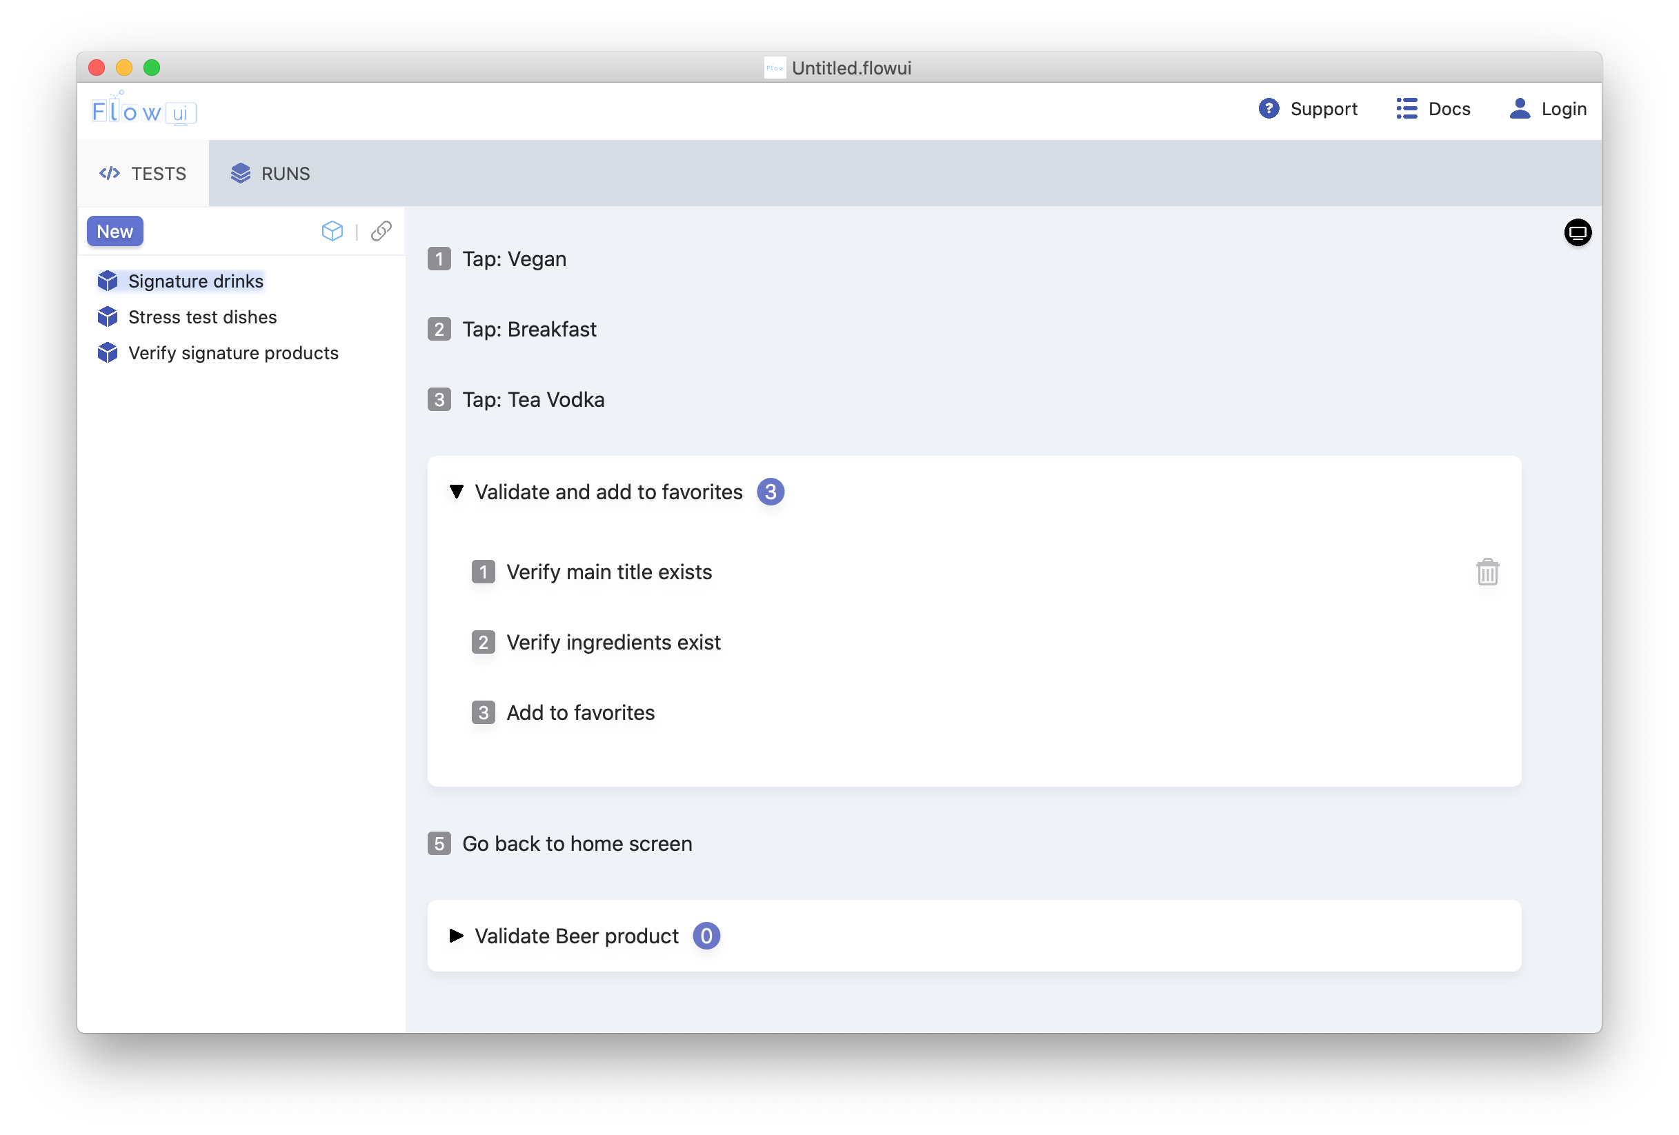
Task: Click the cube icon beside New button
Action: click(332, 231)
